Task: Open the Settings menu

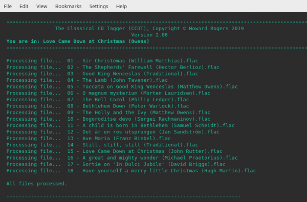Action: [99, 6]
